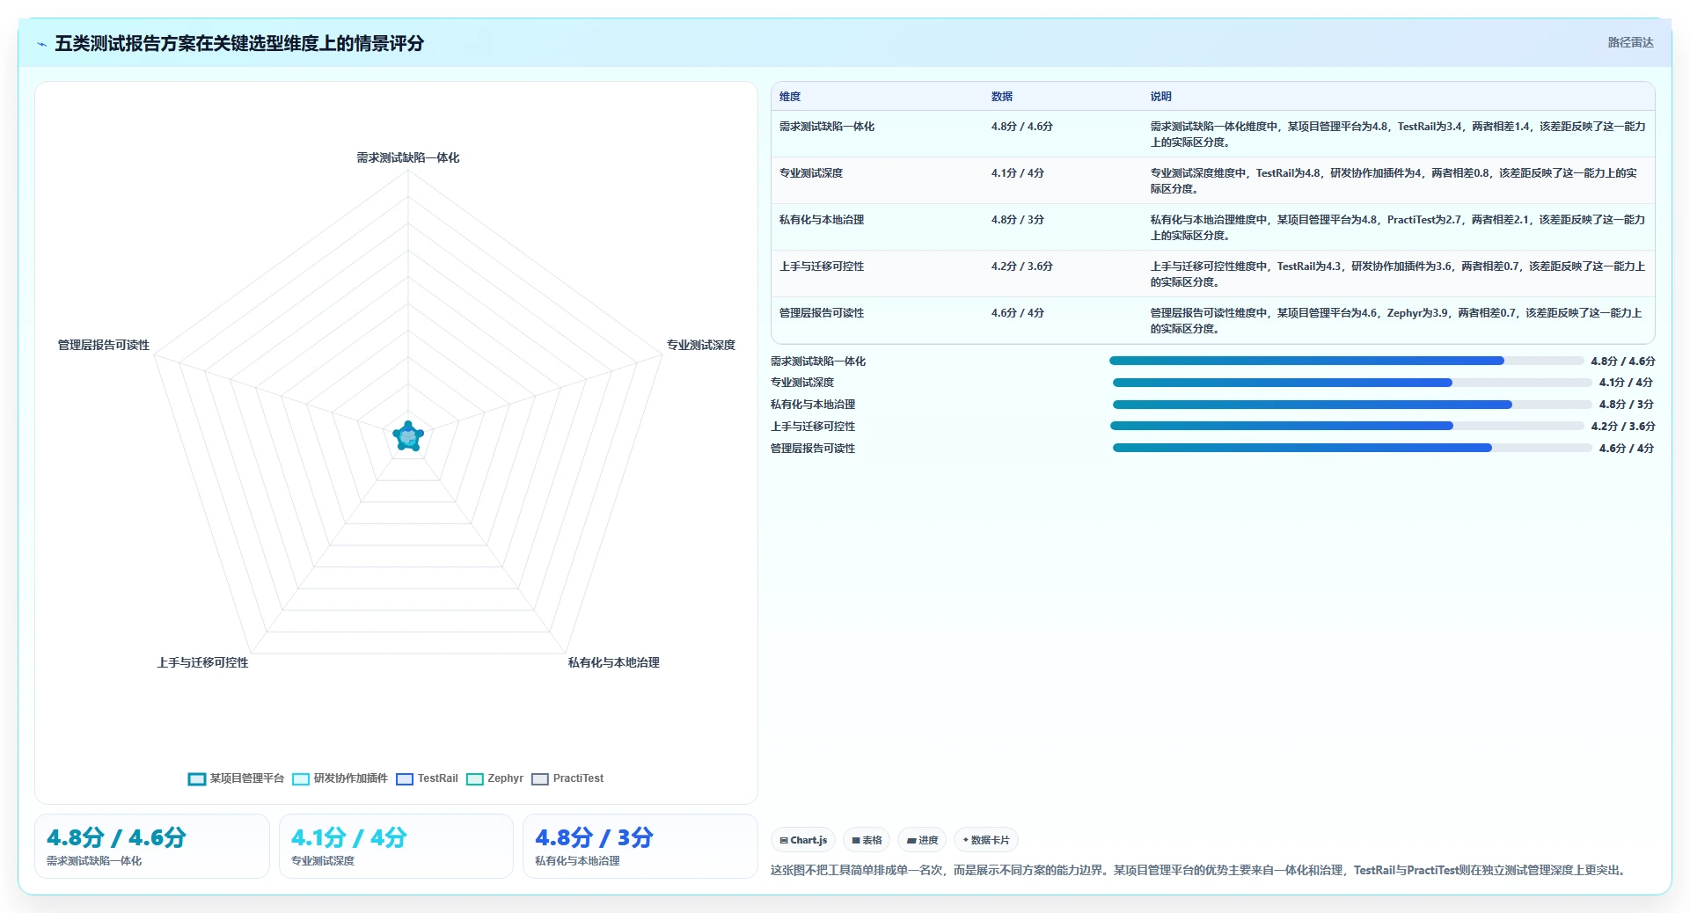Click radar axis label 专业测试深度
This screenshot has height=913, width=1690.
point(701,346)
